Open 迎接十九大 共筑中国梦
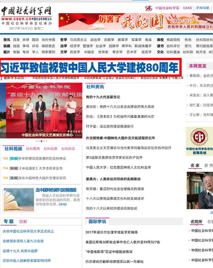The image size is (213, 268). tap(20, 251)
